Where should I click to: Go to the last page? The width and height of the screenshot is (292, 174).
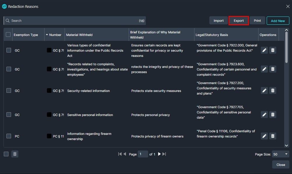point(164,154)
